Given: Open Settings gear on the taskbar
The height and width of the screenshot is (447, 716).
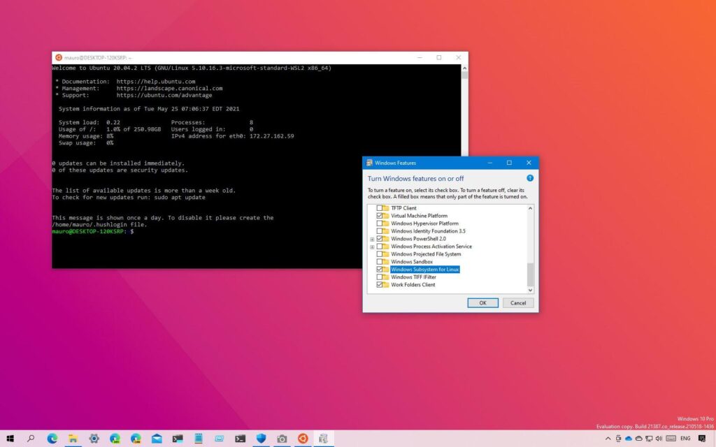Looking at the screenshot, I should pos(94,439).
